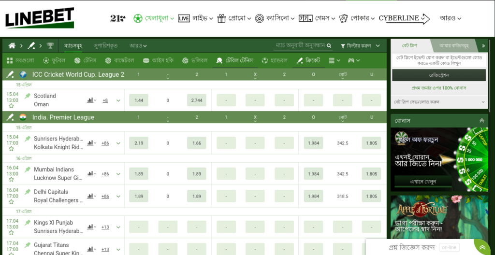
Task: Open cricket bat icon in breadcrumb
Action: pos(31,46)
